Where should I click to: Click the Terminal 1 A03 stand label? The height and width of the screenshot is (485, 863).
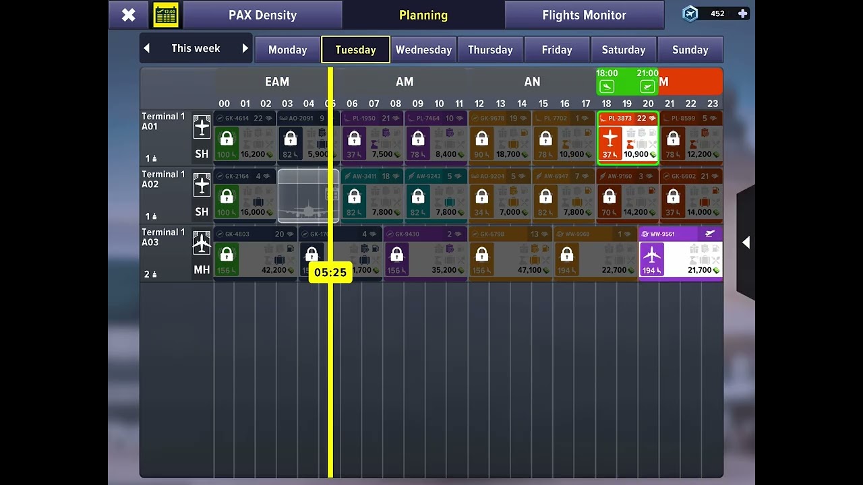point(163,237)
